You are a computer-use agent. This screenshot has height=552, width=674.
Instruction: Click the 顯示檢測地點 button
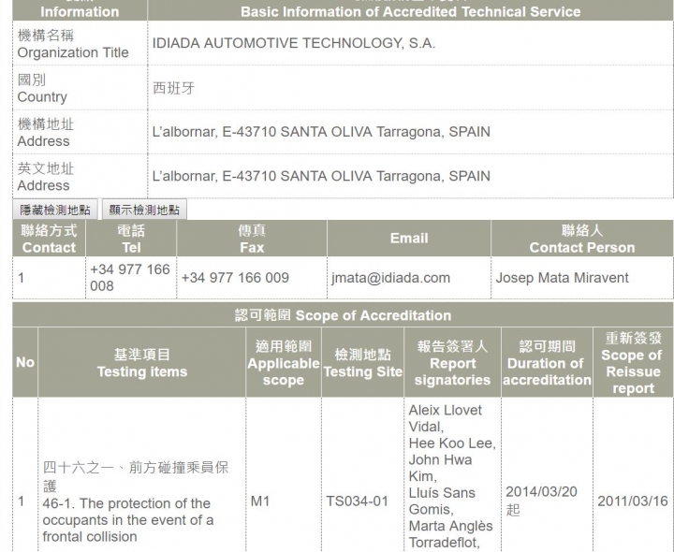144,210
